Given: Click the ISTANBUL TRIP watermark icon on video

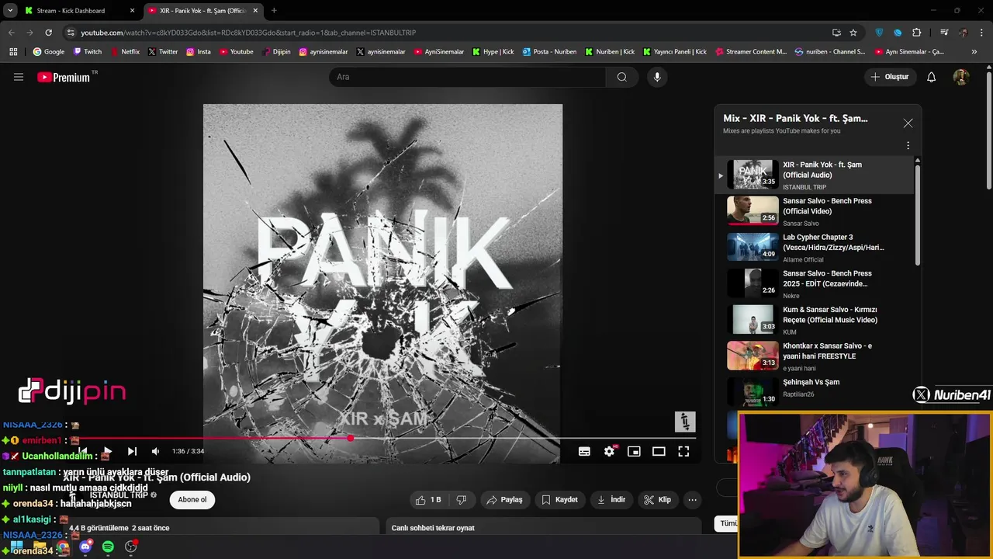Looking at the screenshot, I should 685,422.
